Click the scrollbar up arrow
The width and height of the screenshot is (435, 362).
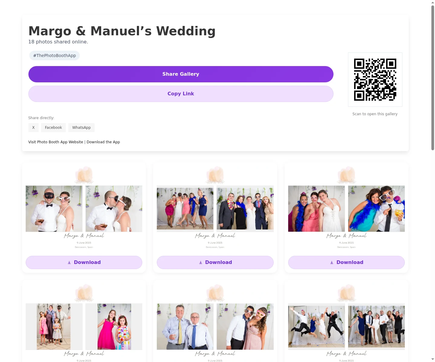point(433,2)
